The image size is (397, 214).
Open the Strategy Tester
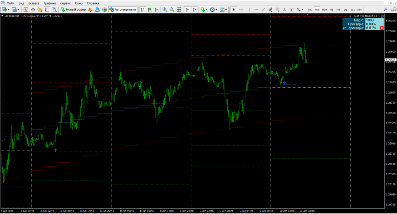click(x=54, y=10)
